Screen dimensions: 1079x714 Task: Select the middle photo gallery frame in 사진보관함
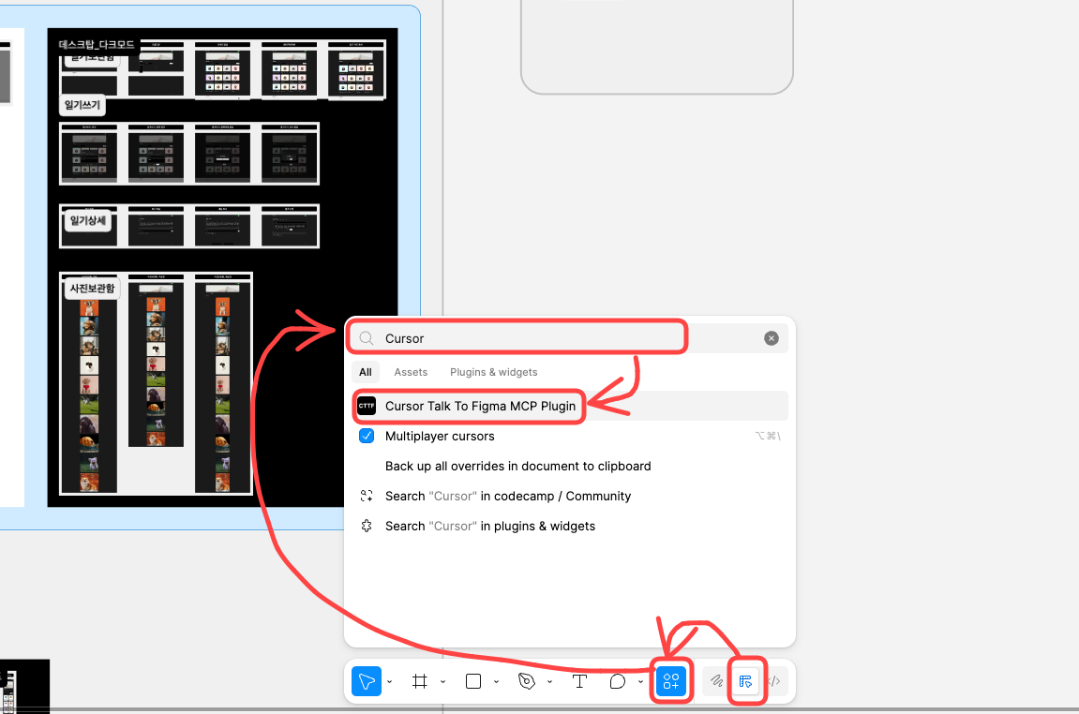(x=157, y=361)
